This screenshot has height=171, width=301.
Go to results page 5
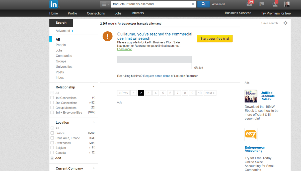click(x=163, y=93)
